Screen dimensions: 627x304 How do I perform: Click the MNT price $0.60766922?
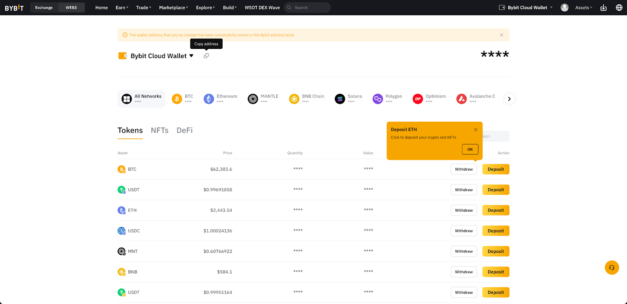[217, 252]
